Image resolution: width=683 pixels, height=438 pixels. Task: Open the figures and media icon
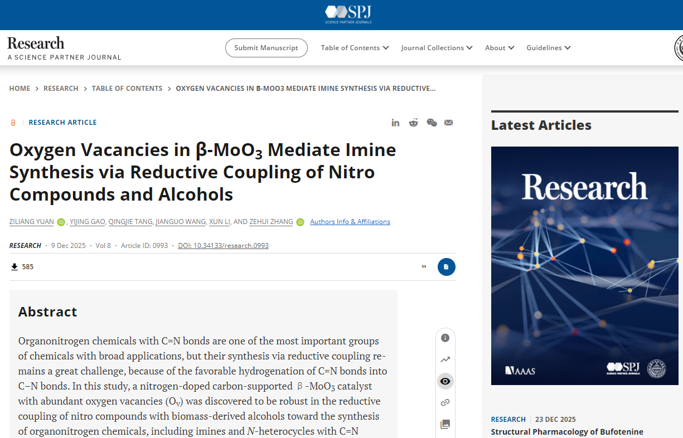(445, 424)
